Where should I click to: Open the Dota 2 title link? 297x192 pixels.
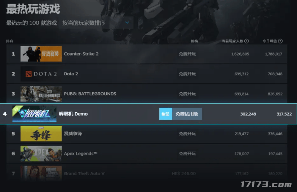tap(71, 74)
